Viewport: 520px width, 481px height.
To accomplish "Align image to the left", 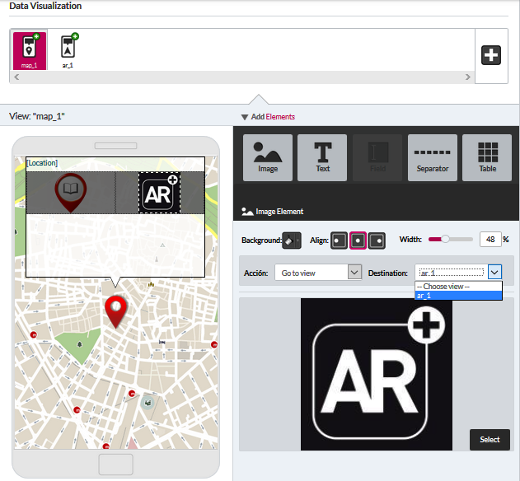I will coord(339,240).
